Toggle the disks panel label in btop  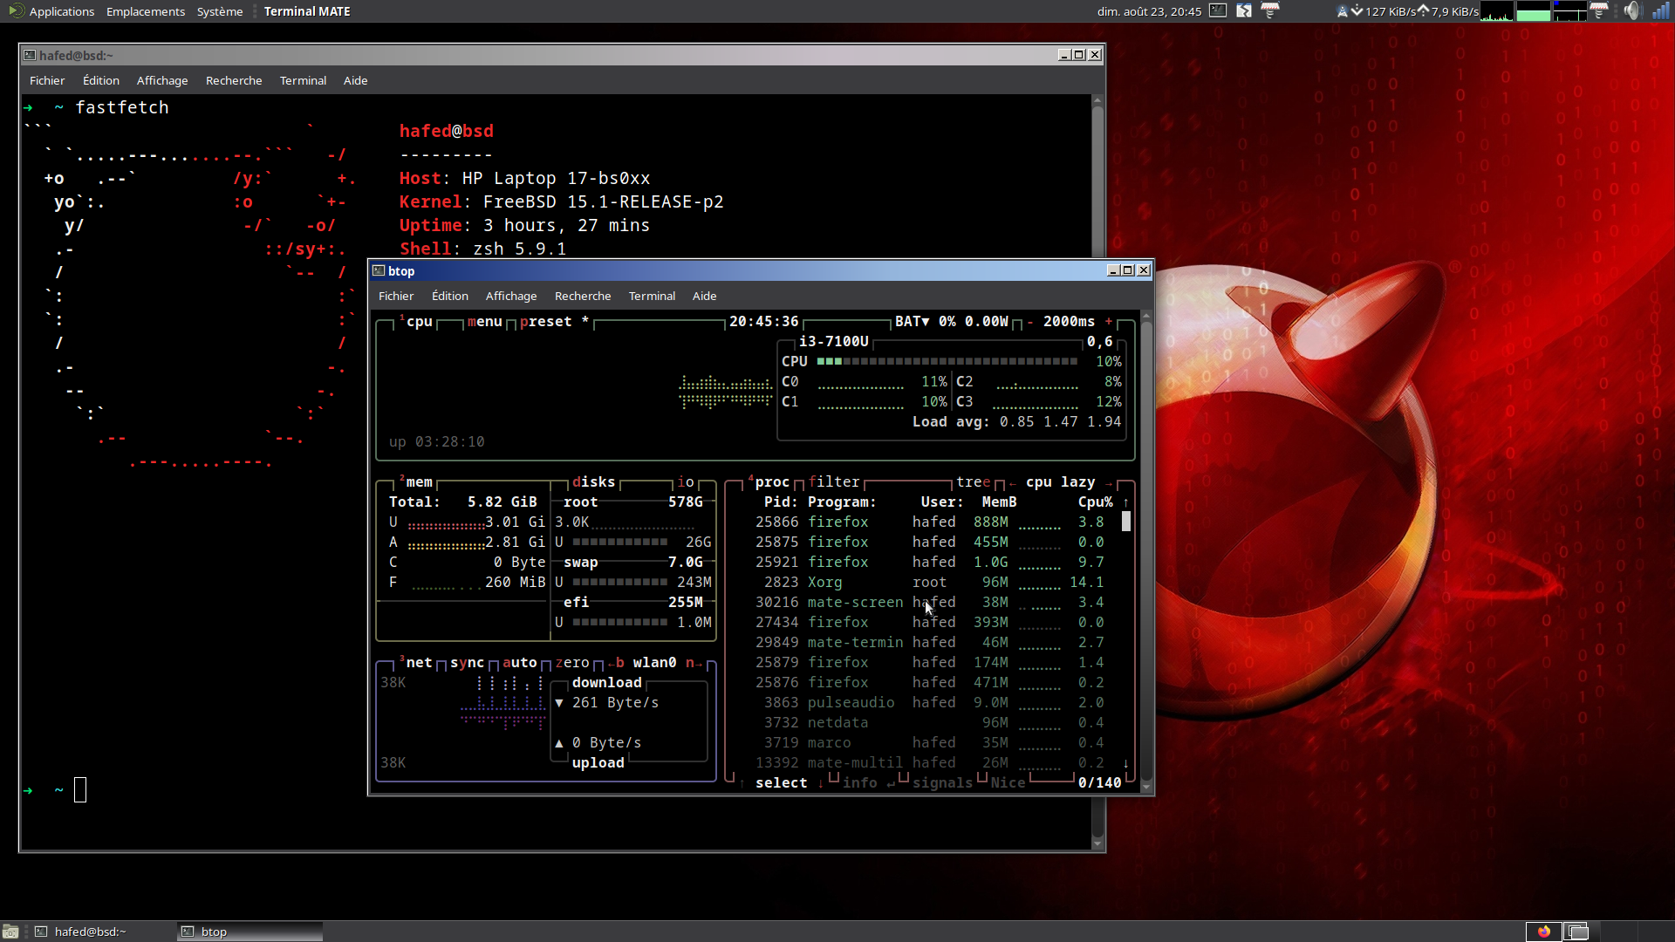point(594,482)
